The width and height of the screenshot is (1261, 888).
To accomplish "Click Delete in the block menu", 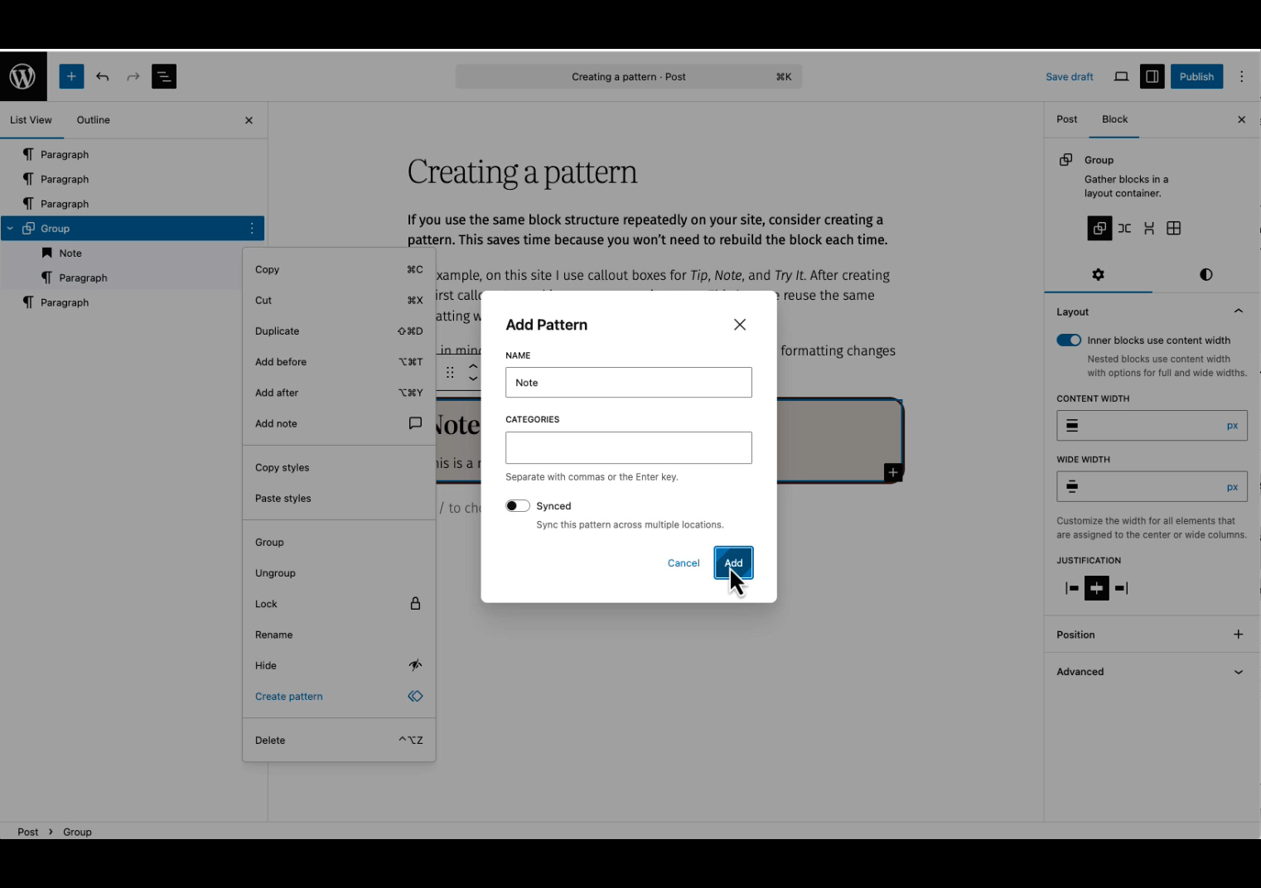I will [339, 741].
